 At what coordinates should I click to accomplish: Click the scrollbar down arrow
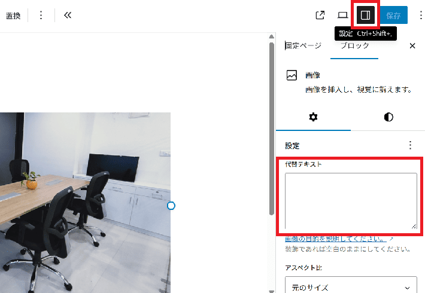(x=272, y=291)
